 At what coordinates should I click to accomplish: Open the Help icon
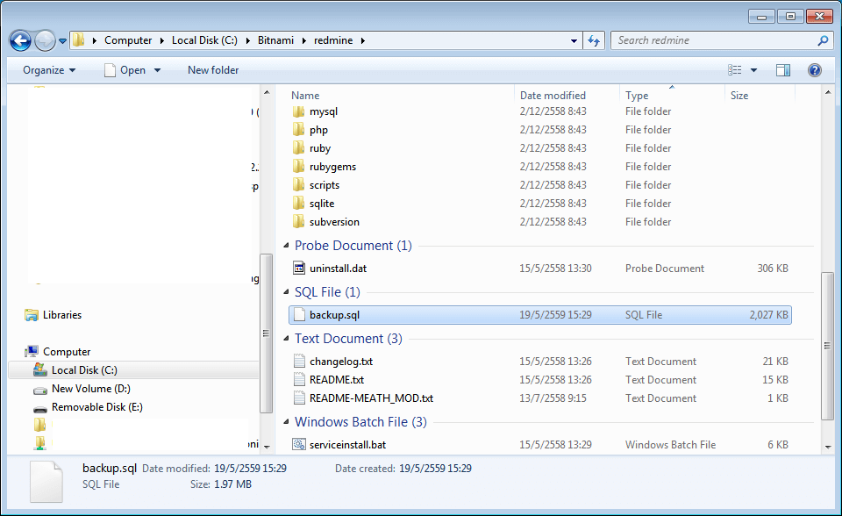(x=814, y=70)
